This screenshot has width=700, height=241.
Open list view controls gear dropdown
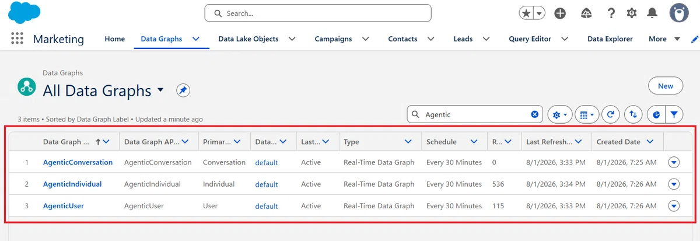click(559, 115)
